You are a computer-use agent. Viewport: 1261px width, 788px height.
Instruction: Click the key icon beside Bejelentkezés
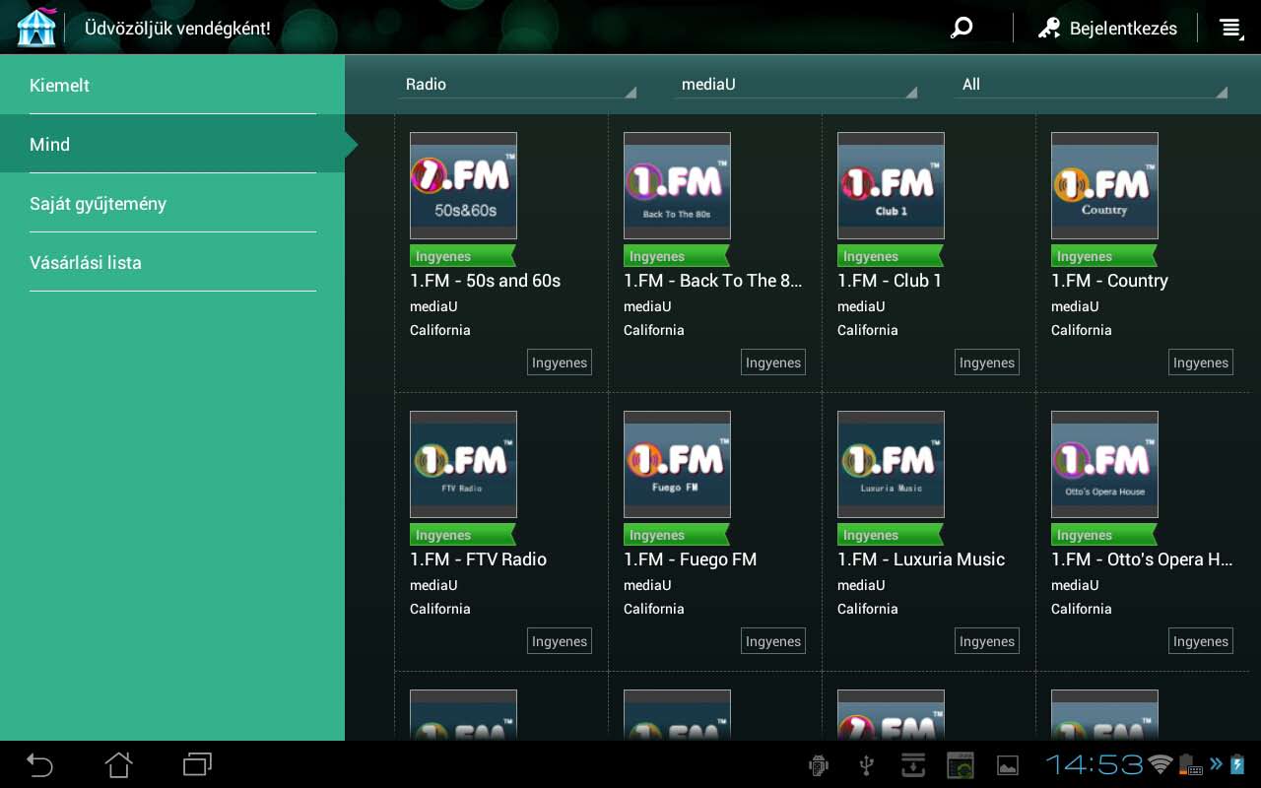[1049, 29]
